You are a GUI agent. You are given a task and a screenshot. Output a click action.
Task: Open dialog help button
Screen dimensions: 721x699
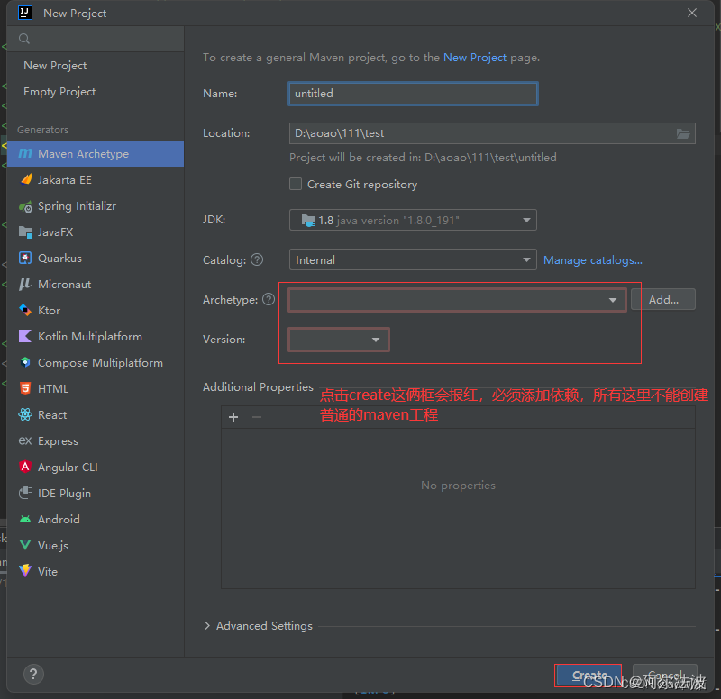[33, 674]
